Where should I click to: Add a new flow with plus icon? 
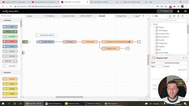pyautogui.click(x=143, y=16)
